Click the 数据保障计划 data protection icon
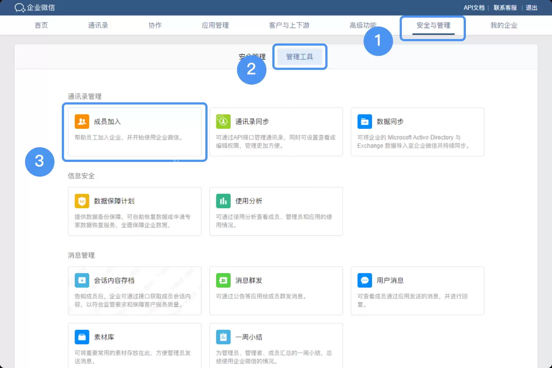 82,201
